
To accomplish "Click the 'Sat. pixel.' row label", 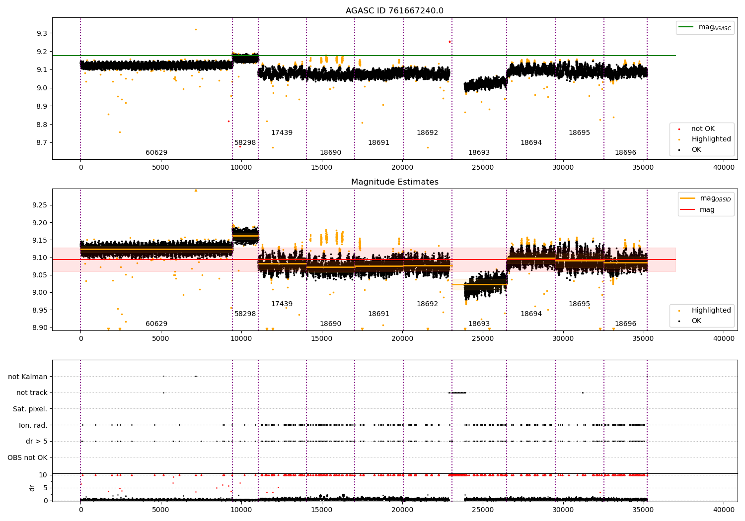I will coord(30,409).
